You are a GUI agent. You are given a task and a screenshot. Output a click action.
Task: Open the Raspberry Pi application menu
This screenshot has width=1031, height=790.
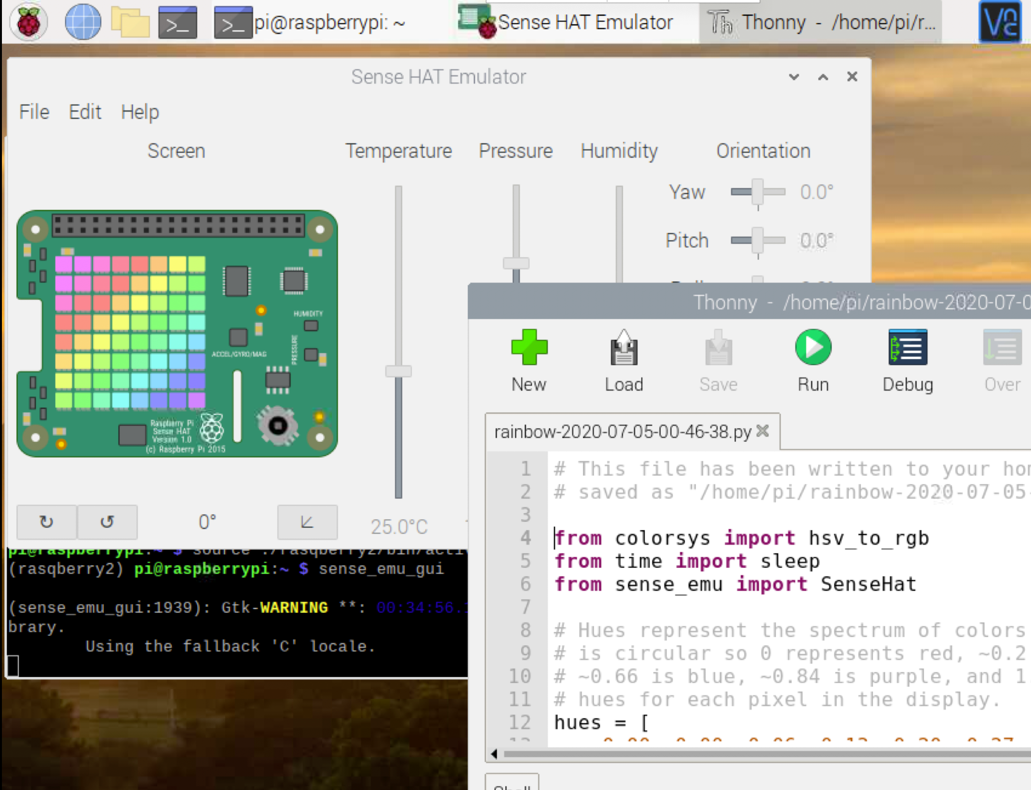[28, 22]
